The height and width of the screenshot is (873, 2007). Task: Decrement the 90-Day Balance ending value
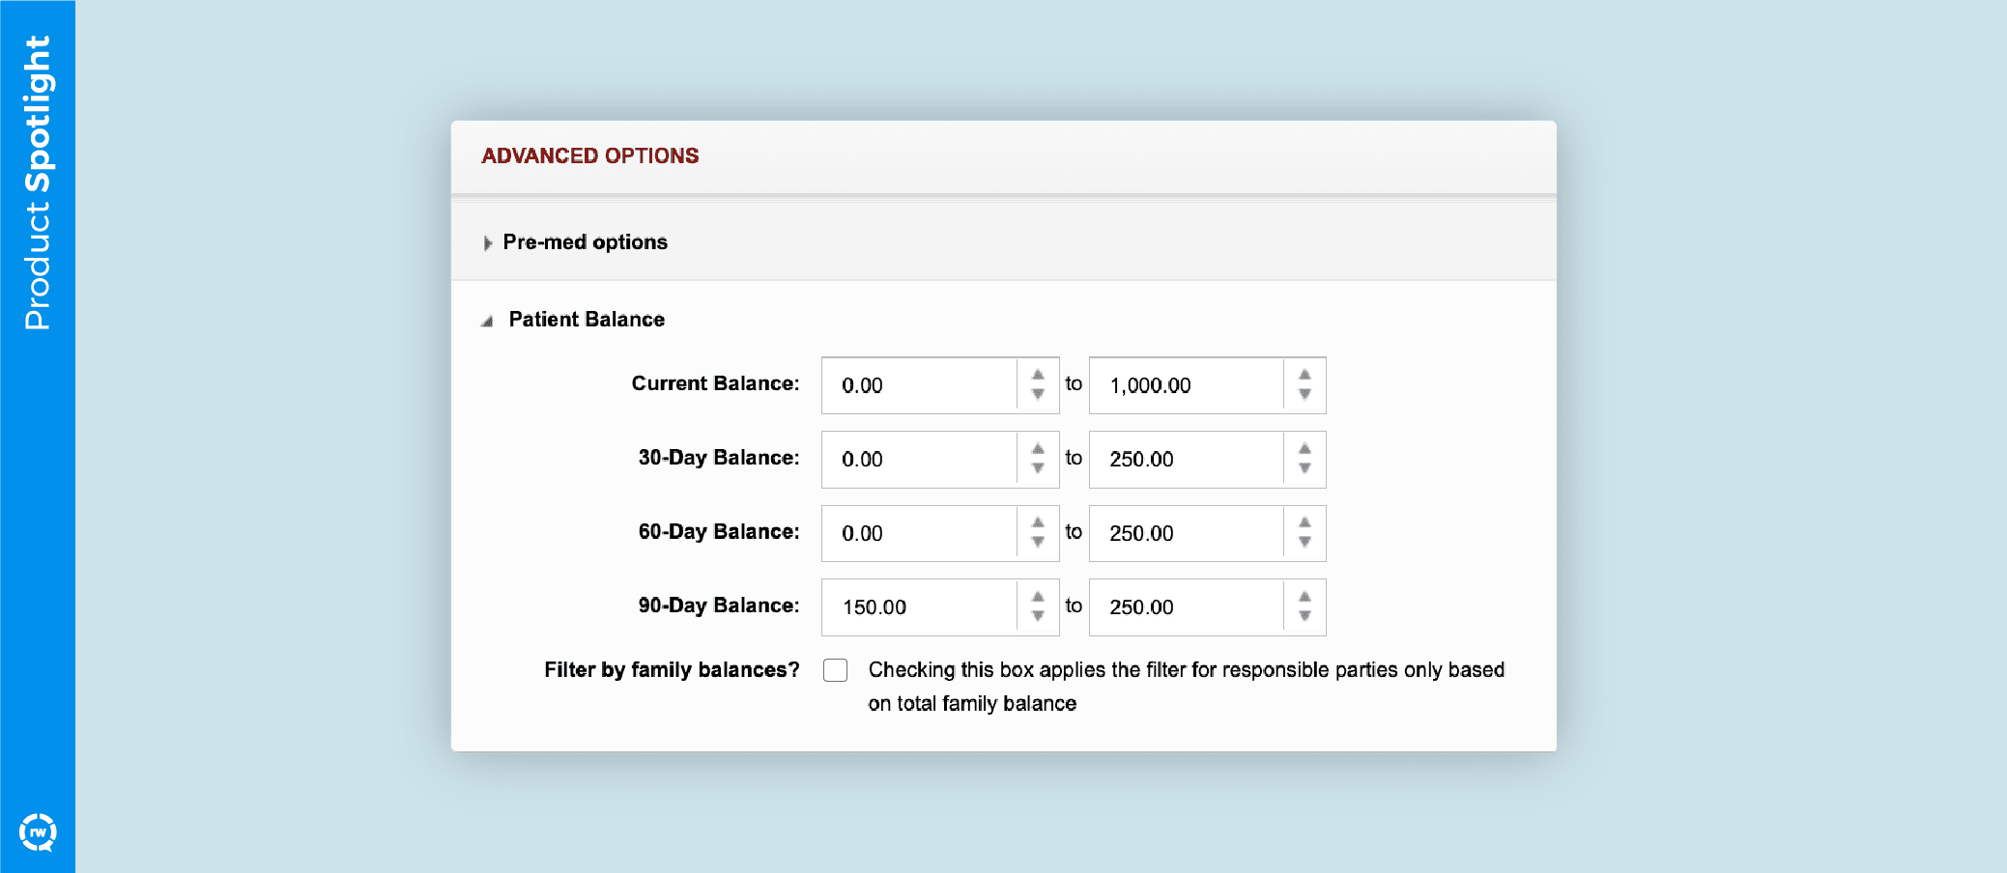(1305, 616)
